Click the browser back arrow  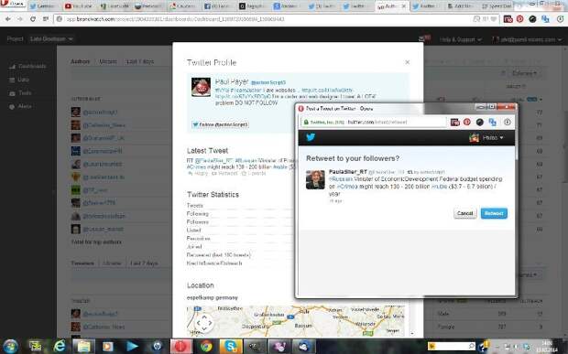(8, 19)
